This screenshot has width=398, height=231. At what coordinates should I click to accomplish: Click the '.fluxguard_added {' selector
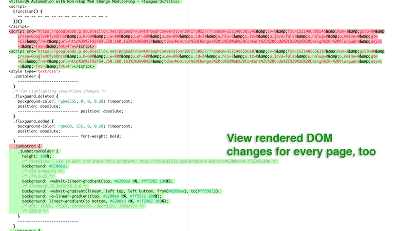tap(33, 121)
